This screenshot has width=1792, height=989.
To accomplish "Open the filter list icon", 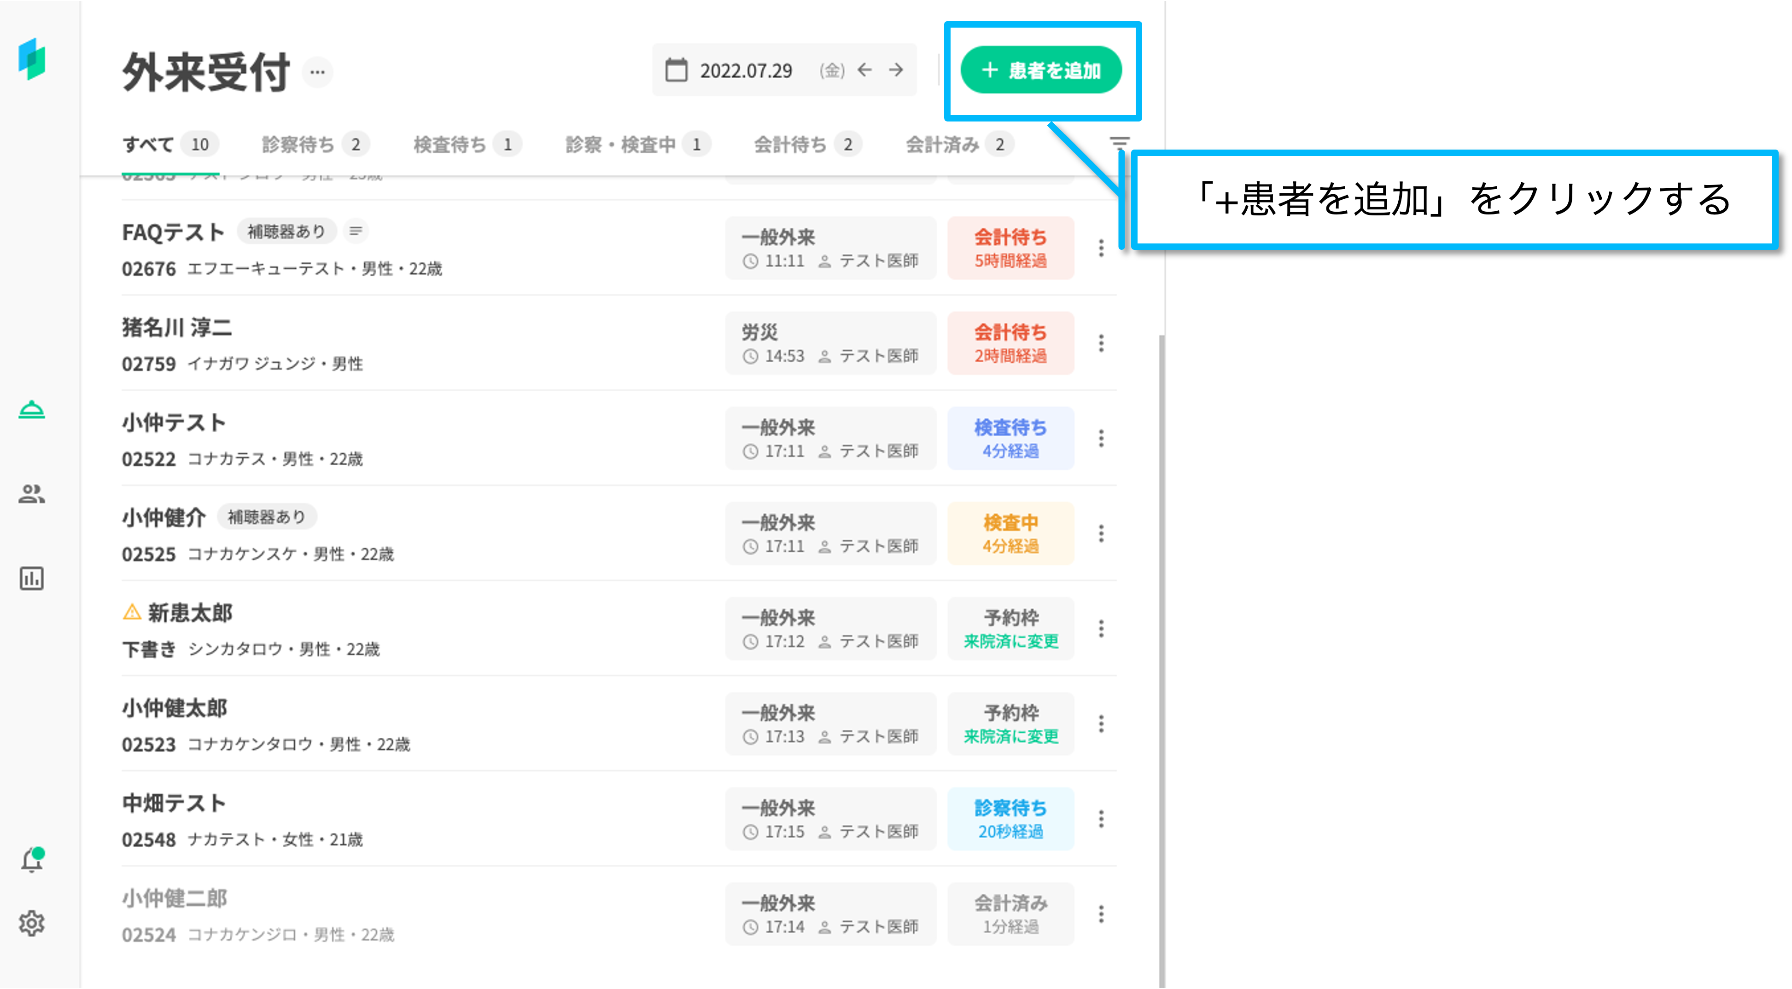I will 1119,143.
